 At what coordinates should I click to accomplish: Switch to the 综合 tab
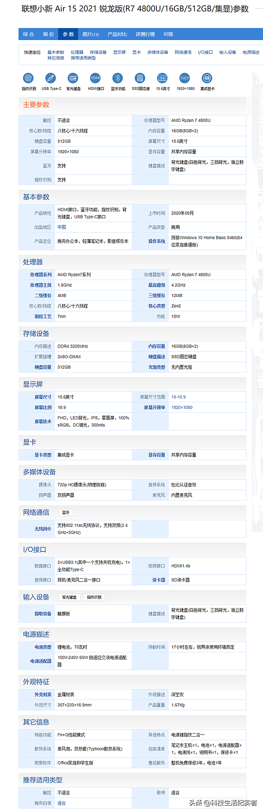[29, 34]
